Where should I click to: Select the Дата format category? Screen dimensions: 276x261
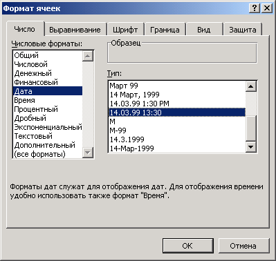[48, 91]
